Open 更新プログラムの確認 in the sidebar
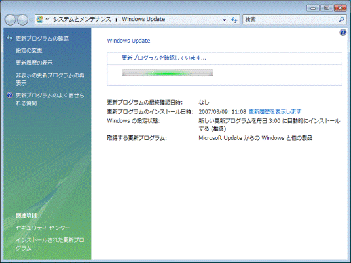 pos(42,39)
